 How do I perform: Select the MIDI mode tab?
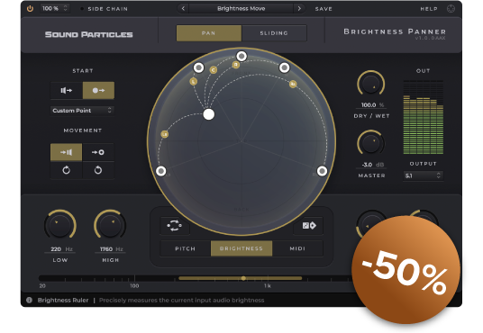tap(297, 248)
